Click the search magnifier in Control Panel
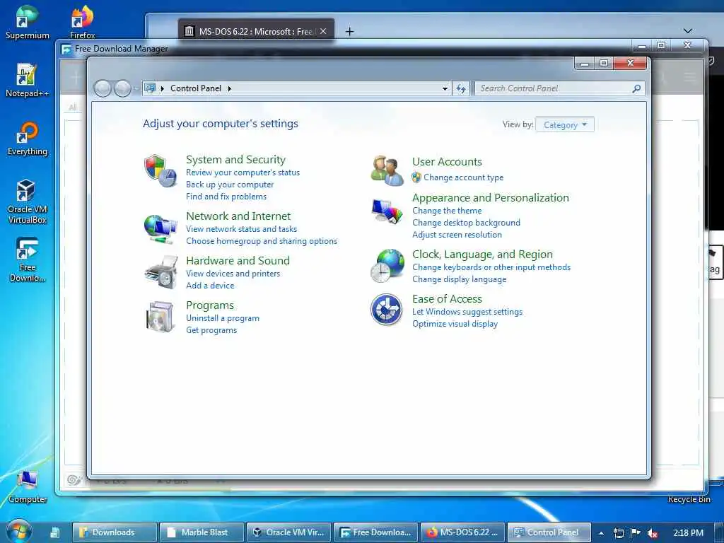The height and width of the screenshot is (543, 724). 636,88
